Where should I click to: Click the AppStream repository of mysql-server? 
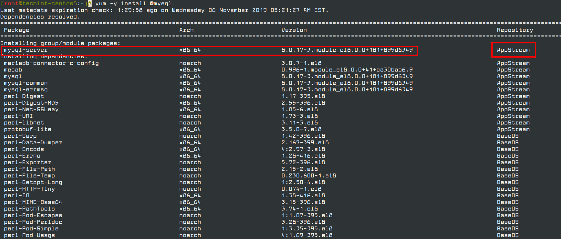pos(513,50)
